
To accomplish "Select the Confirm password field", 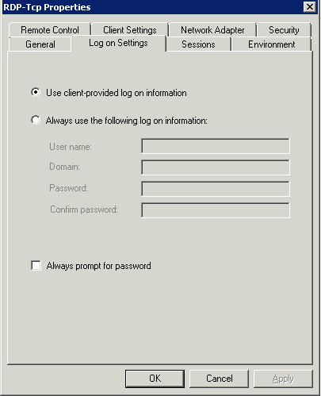I will click(216, 210).
